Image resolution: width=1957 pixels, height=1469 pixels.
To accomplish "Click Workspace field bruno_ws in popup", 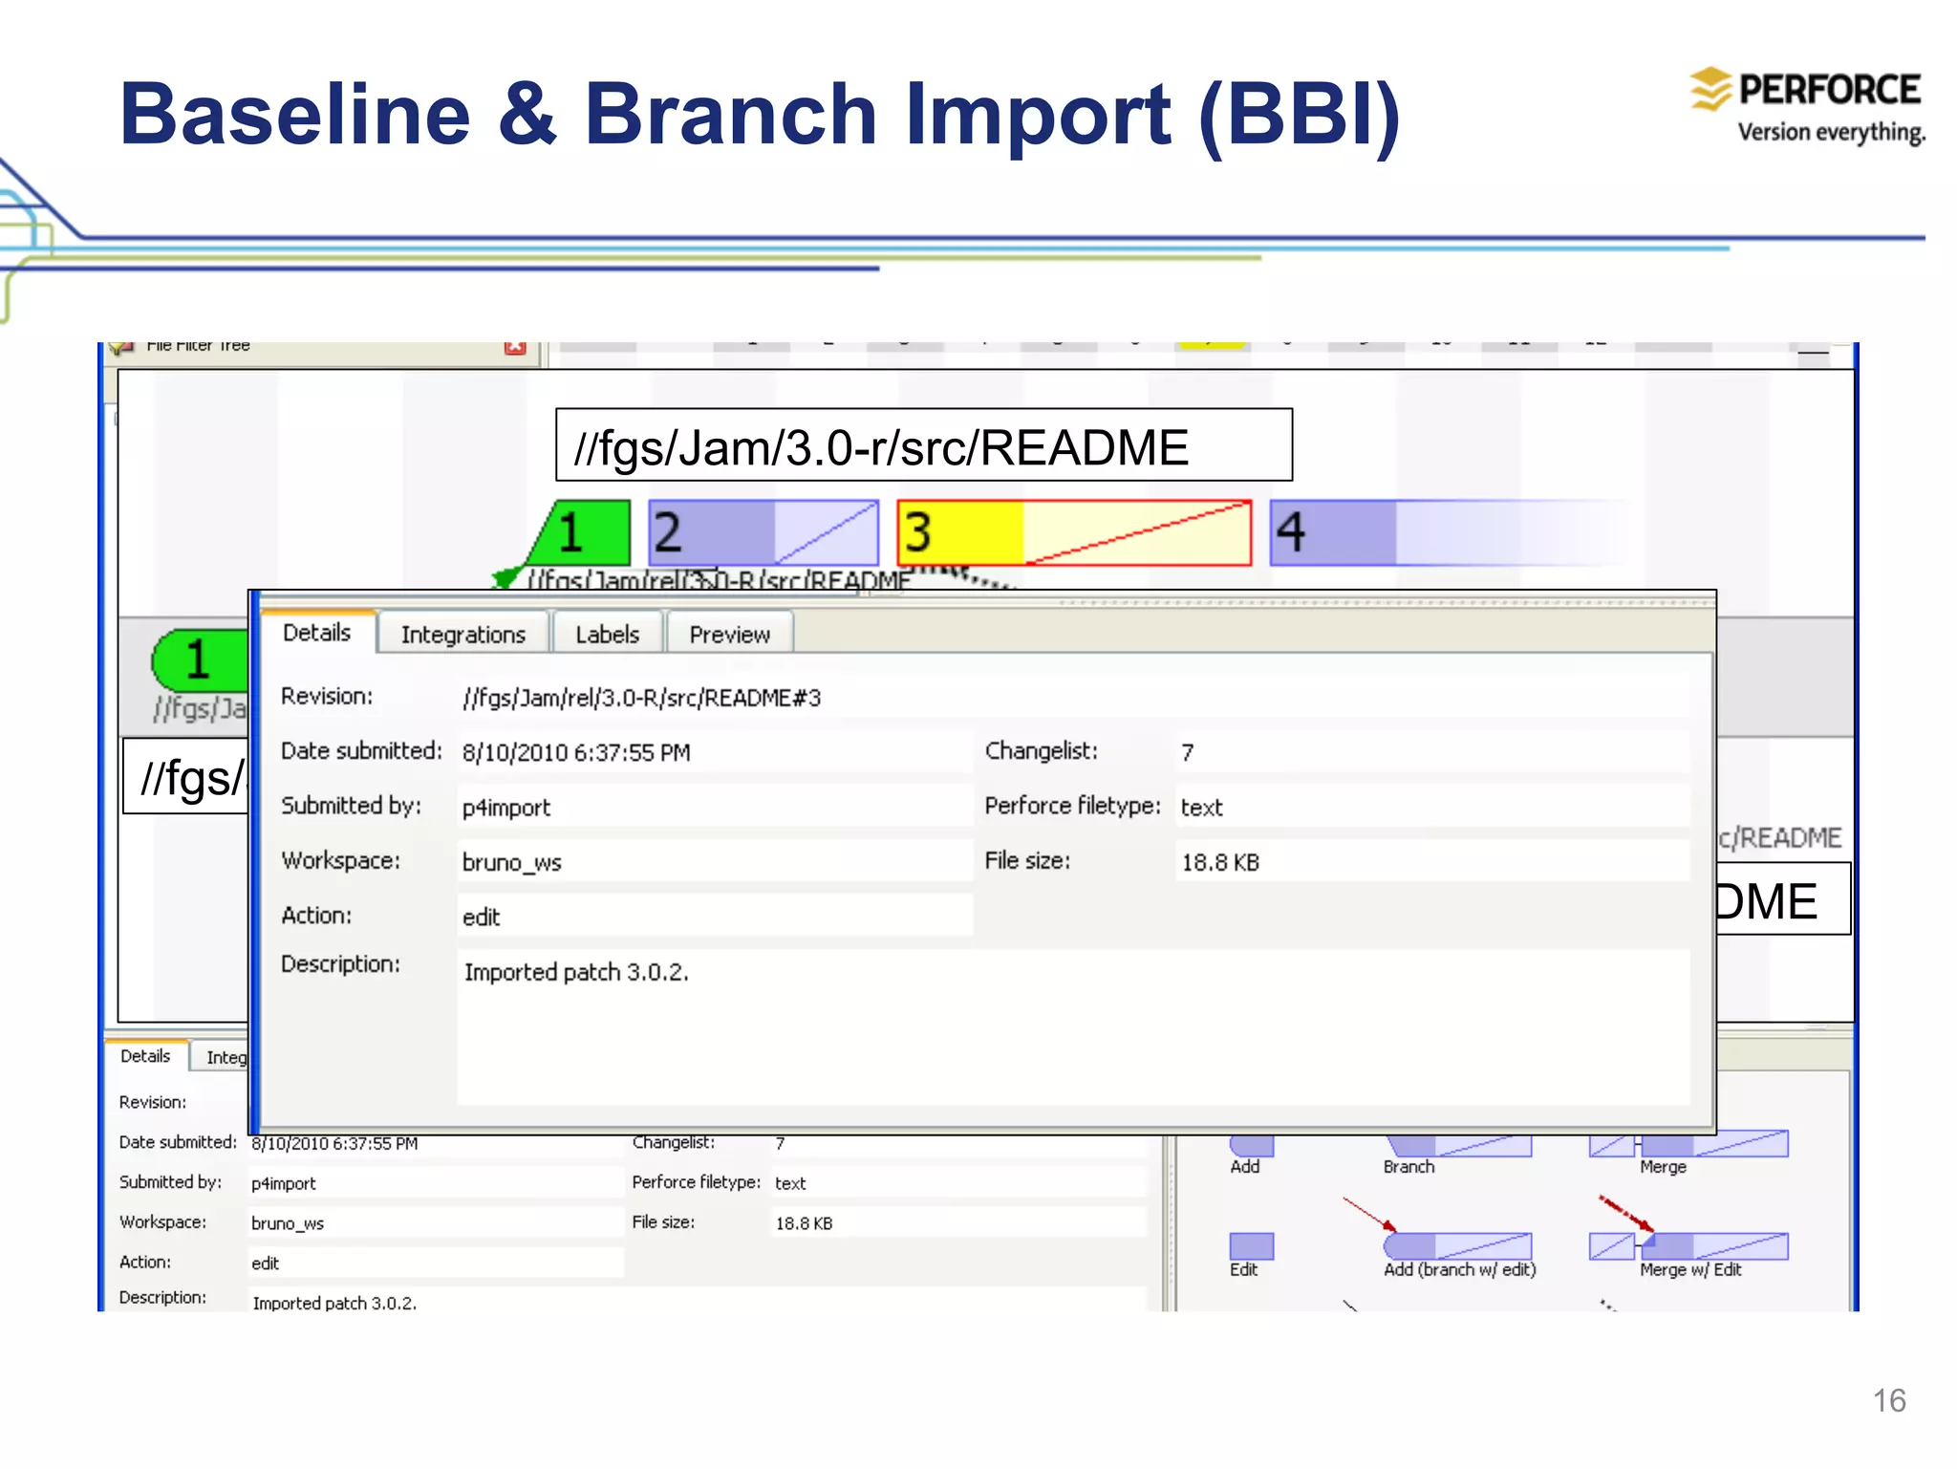I will pos(715,862).
